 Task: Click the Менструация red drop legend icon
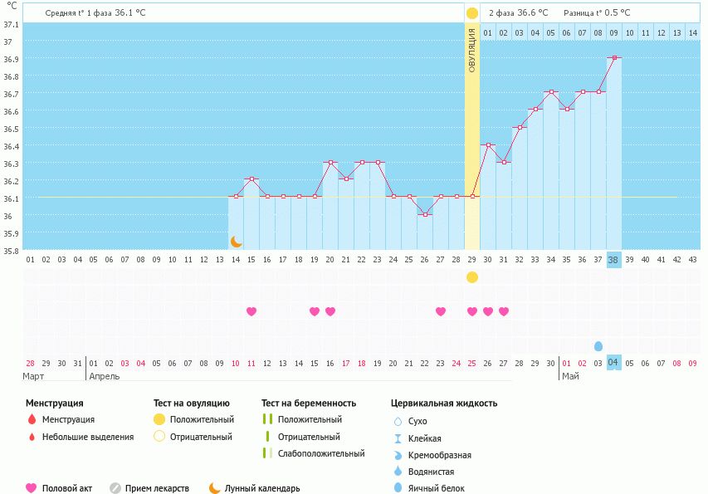click(x=32, y=419)
